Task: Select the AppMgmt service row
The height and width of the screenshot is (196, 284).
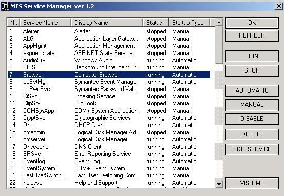Action: coord(109,46)
